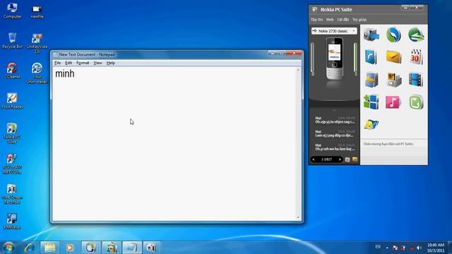This screenshot has height=254, width=452.
Task: Open the pink Transfer Music icon
Action: (393, 102)
